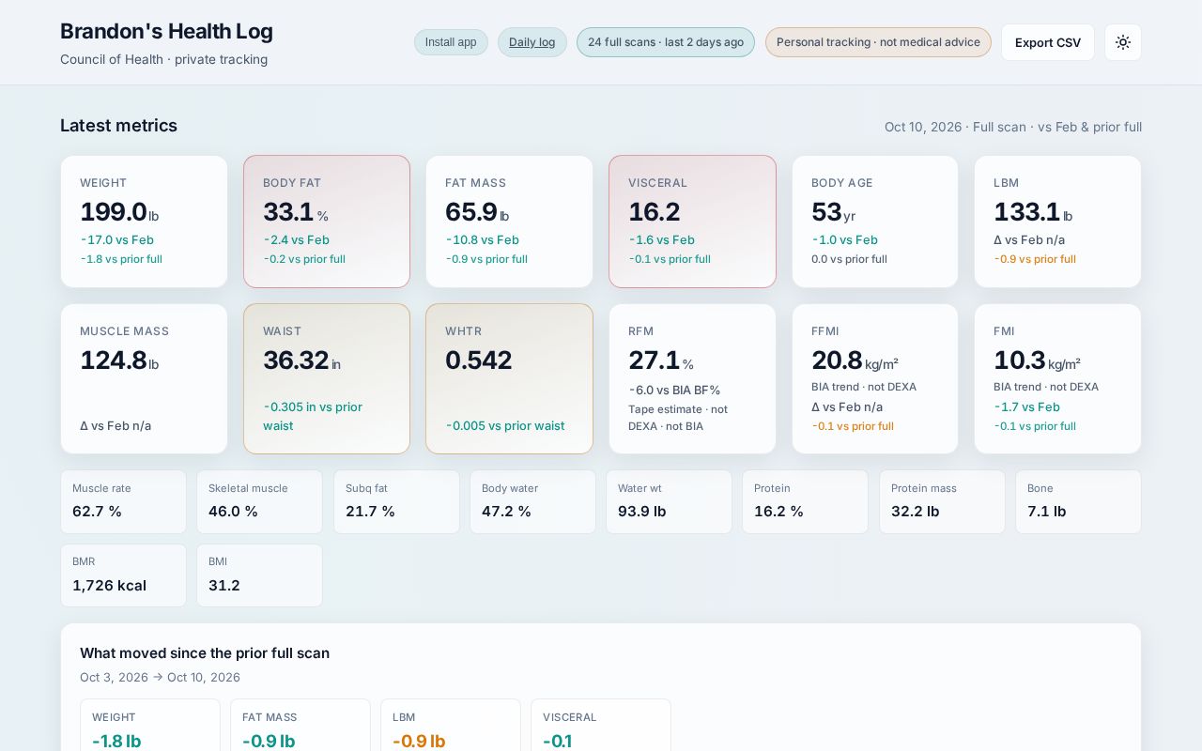Click the Body water 47.2 % tile
The width and height of the screenshot is (1202, 751).
532,501
